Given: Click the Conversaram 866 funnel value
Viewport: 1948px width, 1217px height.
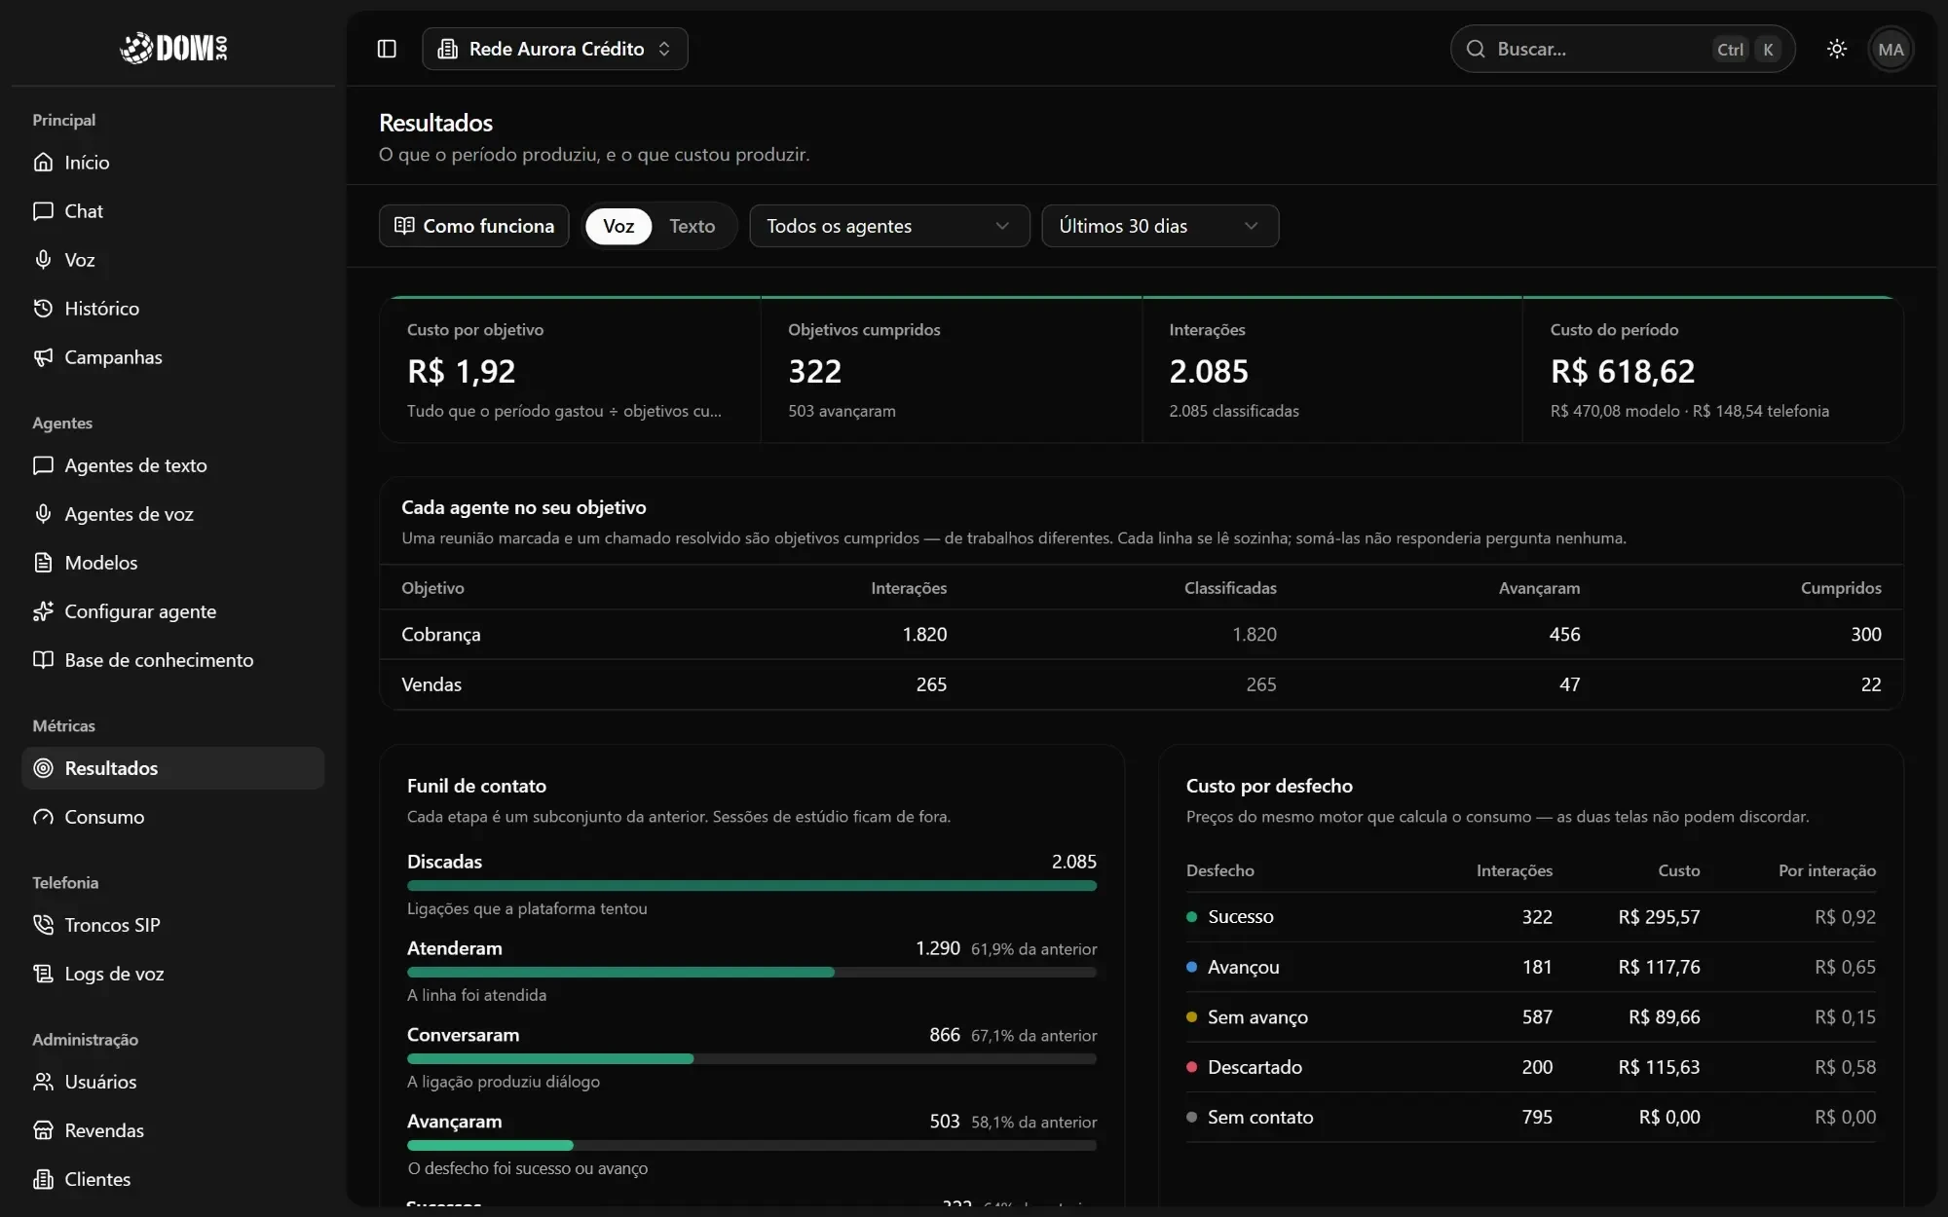Looking at the screenshot, I should coord(944,1035).
